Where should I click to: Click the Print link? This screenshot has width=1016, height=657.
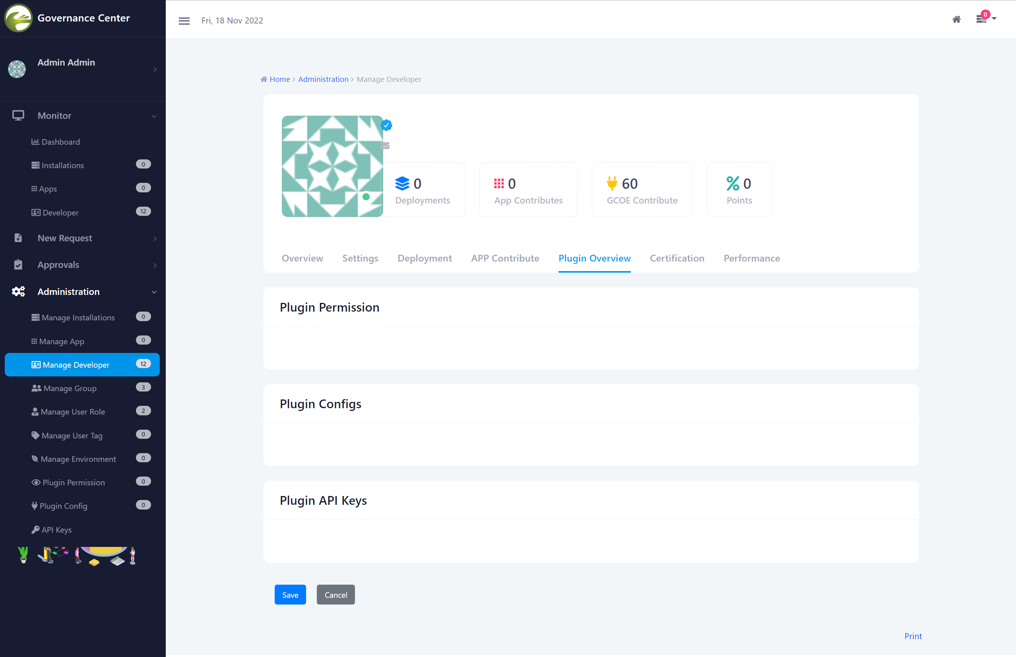tap(913, 636)
